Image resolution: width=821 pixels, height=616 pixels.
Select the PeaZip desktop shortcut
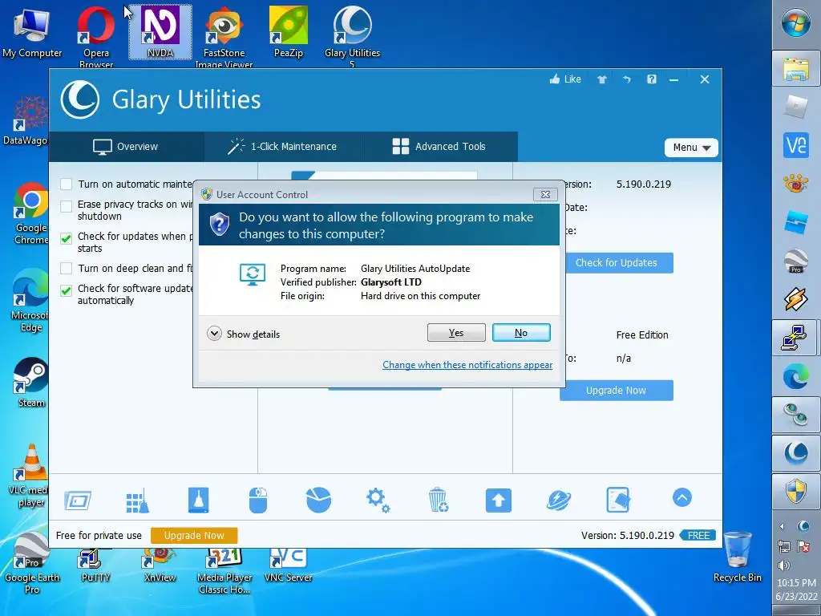coord(288,32)
